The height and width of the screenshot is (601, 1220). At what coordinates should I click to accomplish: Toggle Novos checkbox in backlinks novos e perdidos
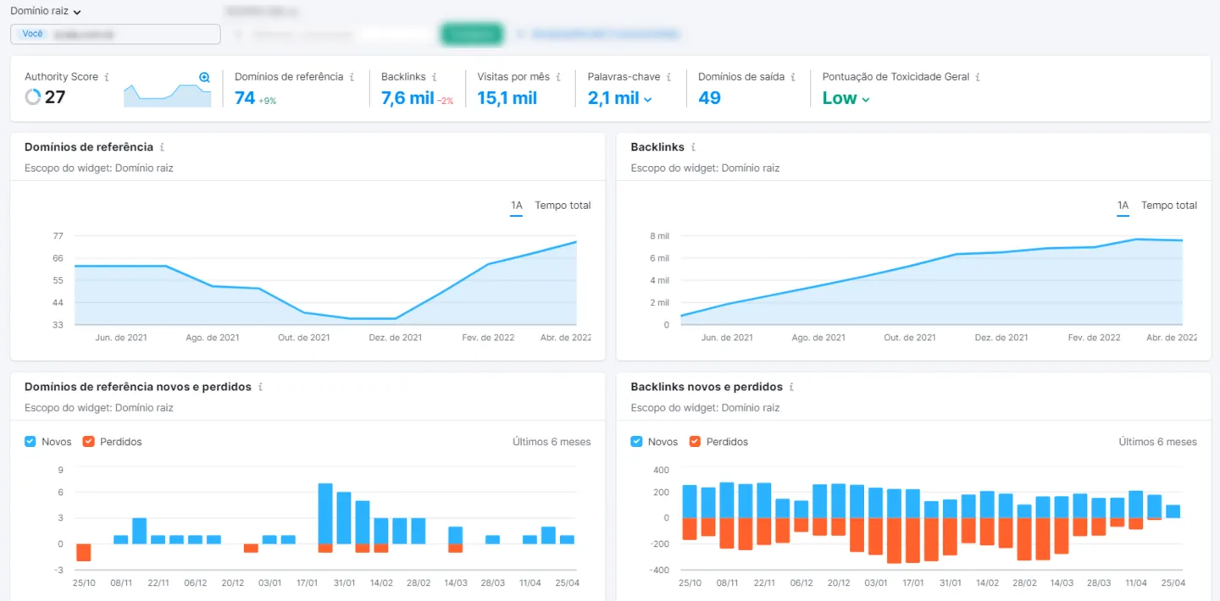click(x=637, y=442)
